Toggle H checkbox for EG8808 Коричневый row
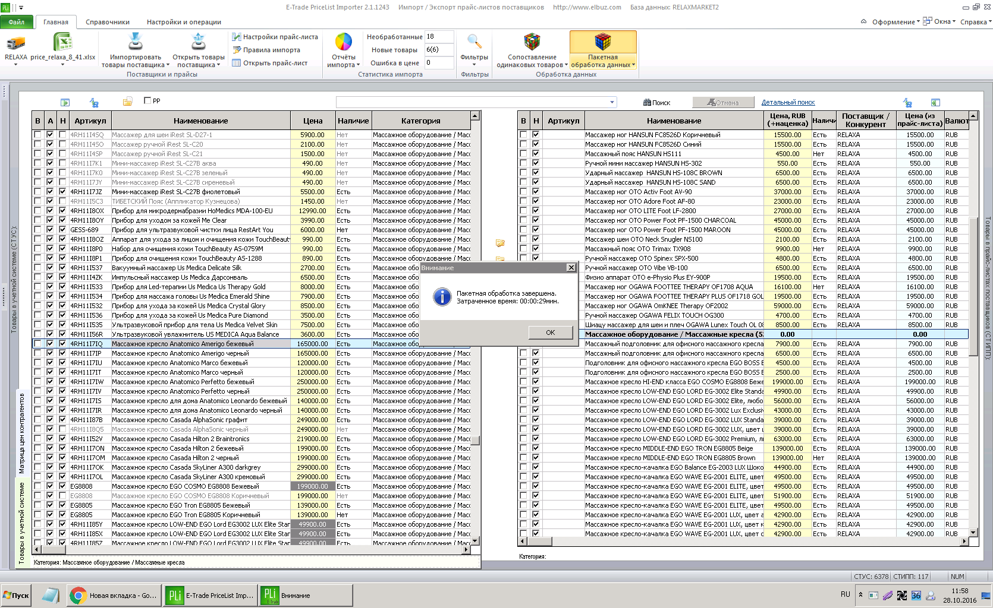Image resolution: width=993 pixels, height=608 pixels. click(62, 496)
